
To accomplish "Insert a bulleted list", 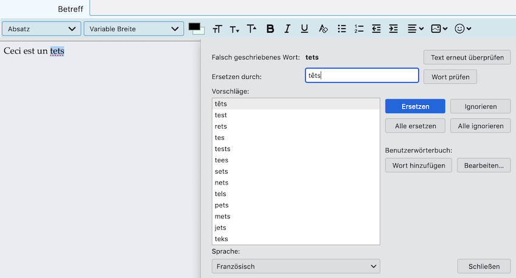I will click(x=342, y=29).
